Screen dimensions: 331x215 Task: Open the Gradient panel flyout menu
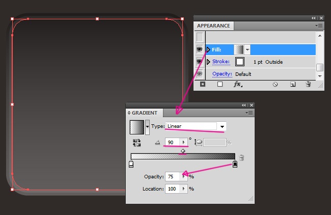[x=249, y=113]
